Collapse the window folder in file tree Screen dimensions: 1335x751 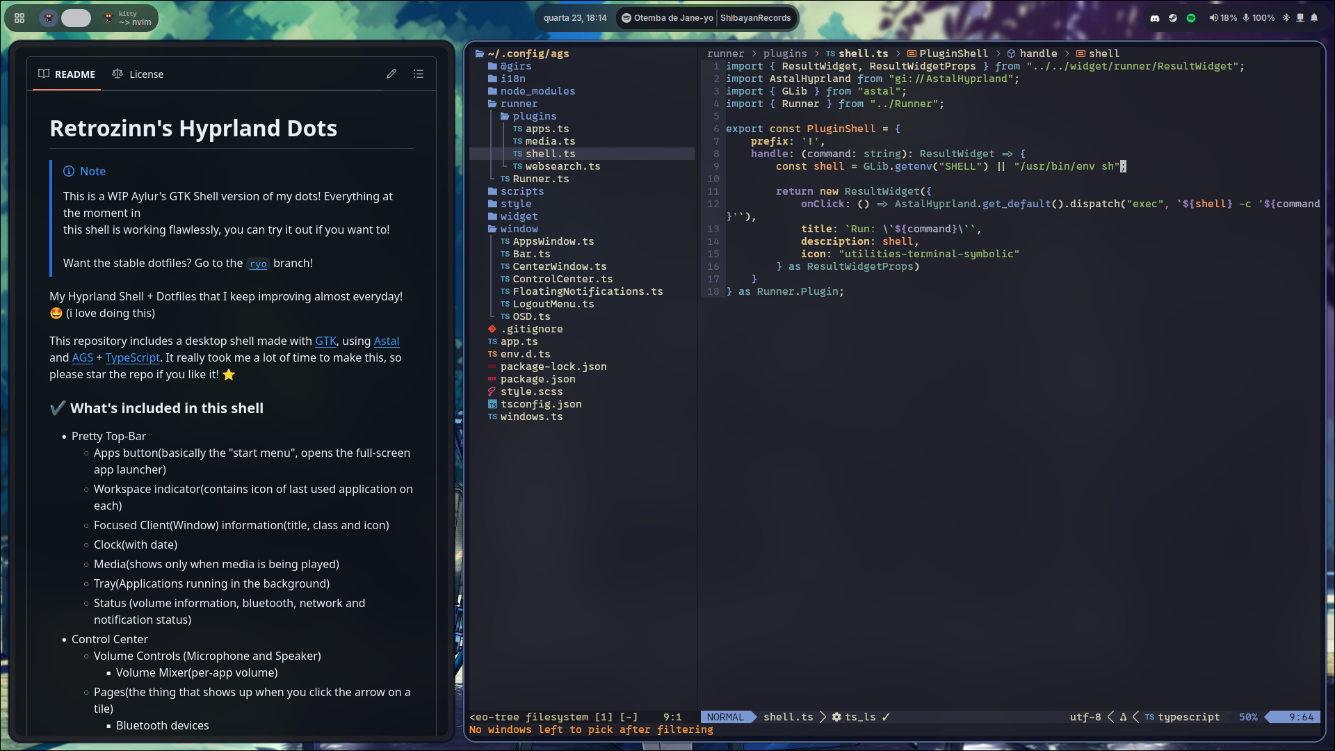click(513, 229)
